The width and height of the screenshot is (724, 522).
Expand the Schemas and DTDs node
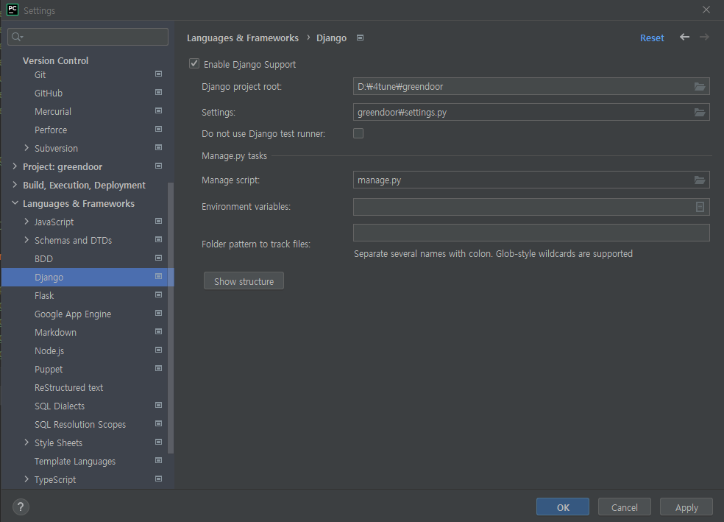(26, 240)
